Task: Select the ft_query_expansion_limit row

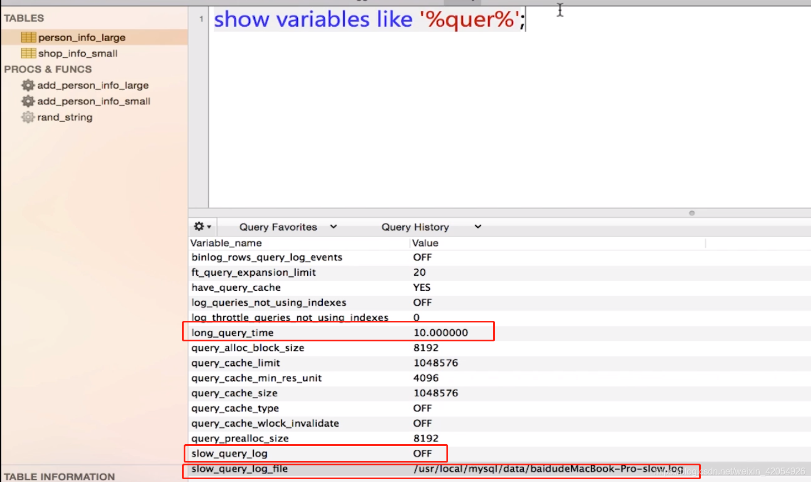Action: 499,272
